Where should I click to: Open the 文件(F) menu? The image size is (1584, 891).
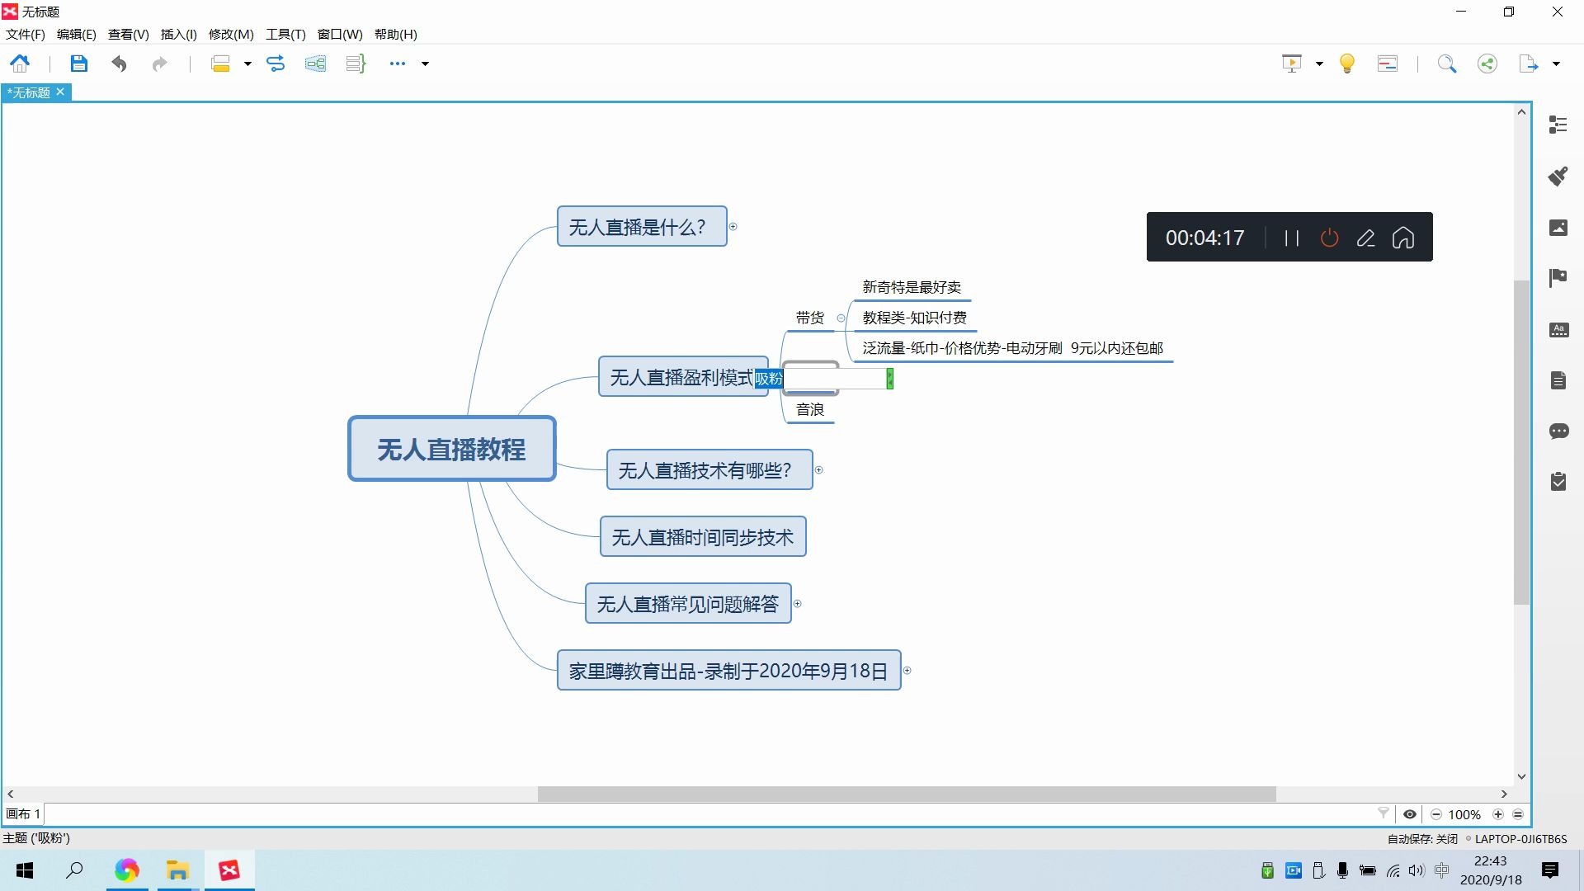click(26, 34)
